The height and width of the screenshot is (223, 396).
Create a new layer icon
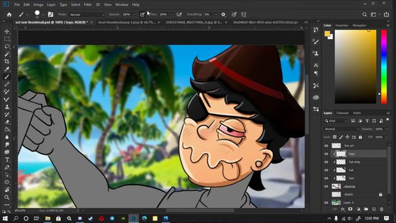(x=374, y=209)
